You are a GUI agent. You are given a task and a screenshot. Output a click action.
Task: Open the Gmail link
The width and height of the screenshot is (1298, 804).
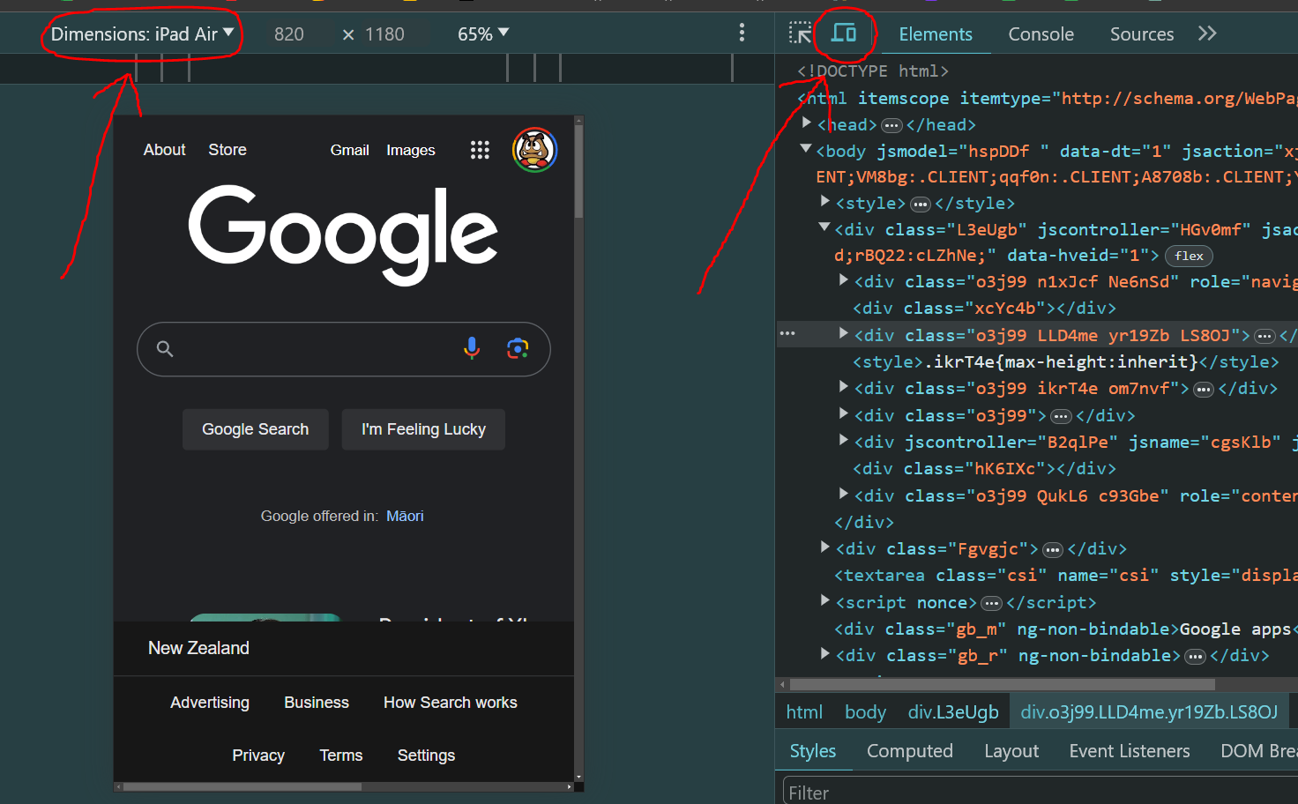[349, 150]
